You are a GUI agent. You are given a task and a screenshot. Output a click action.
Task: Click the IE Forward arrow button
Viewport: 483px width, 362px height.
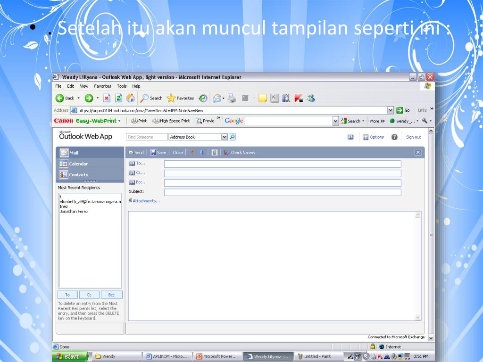(89, 98)
